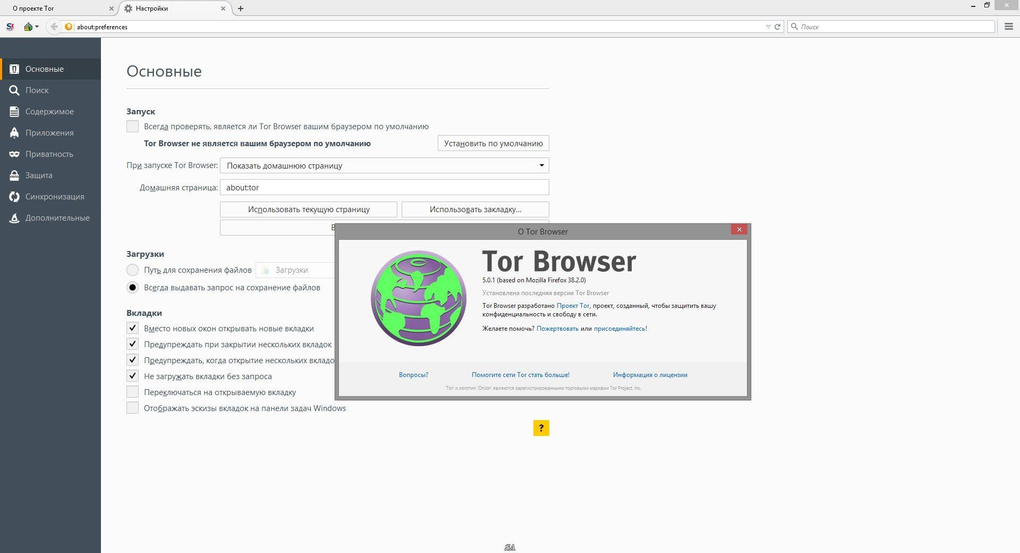Open the Основные settings category
Screen dimensions: 1020x553
pyautogui.click(x=50, y=69)
